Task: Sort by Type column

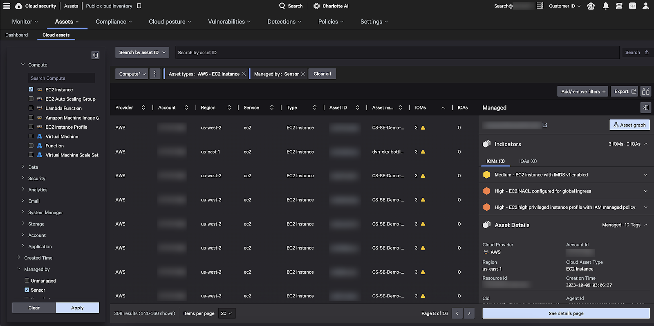Action: coord(315,107)
